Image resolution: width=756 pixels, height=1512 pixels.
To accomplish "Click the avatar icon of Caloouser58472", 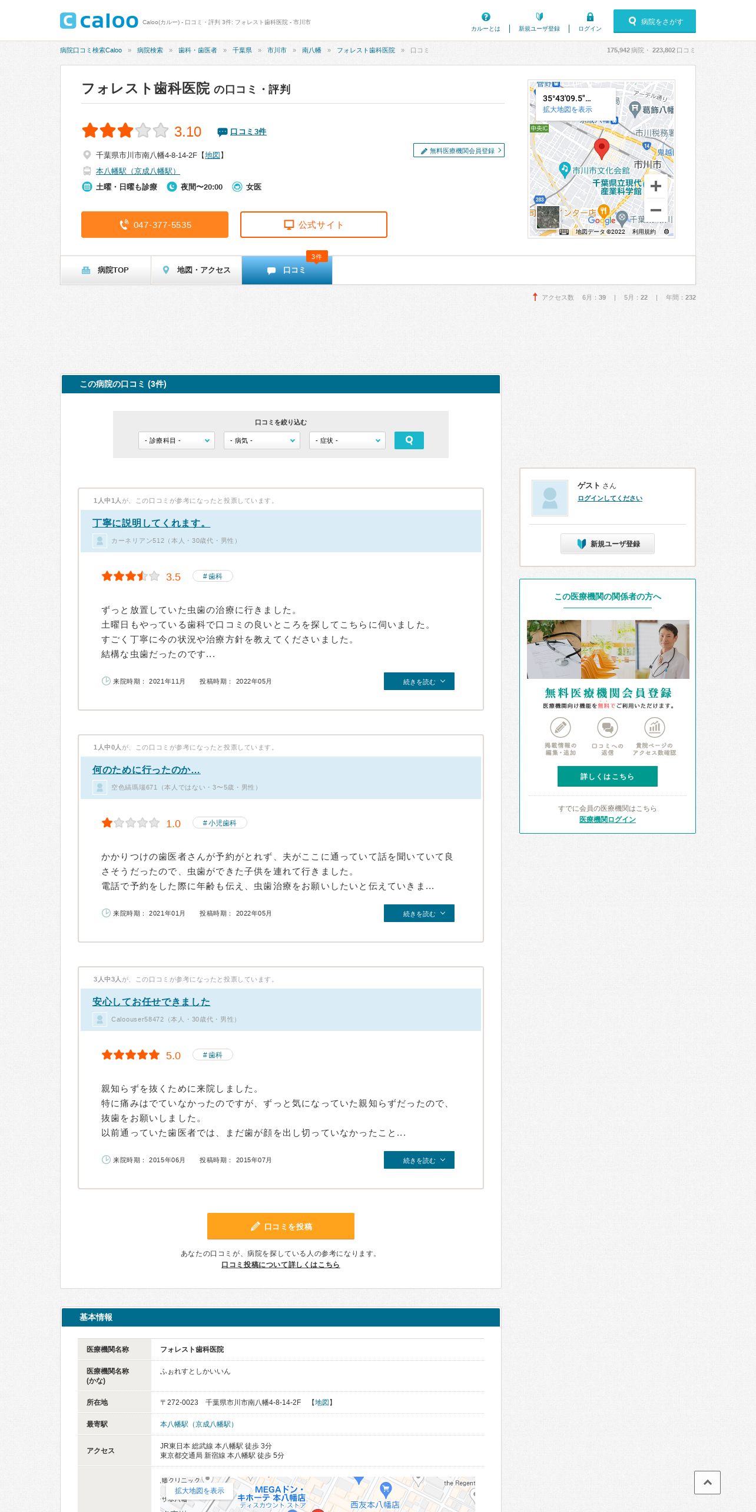I will click(100, 1019).
